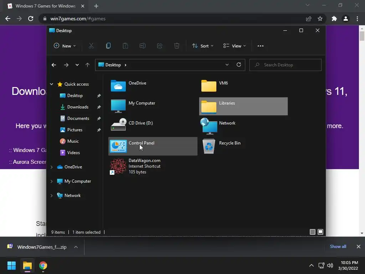365x274 pixels.
Task: Go back in File Explorer navigation
Action: (54, 65)
